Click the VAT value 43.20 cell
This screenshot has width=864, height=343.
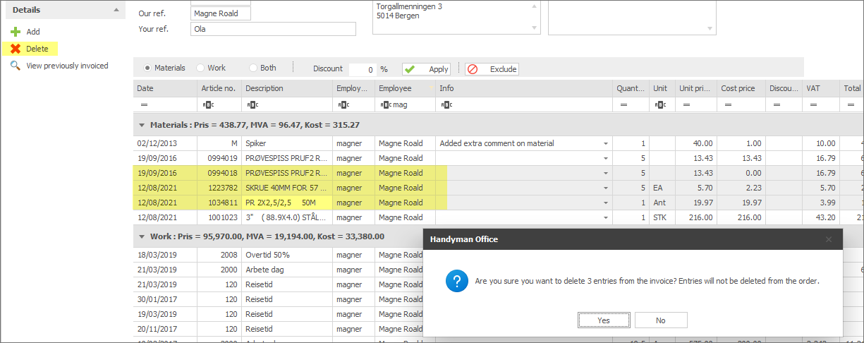pyautogui.click(x=821, y=217)
